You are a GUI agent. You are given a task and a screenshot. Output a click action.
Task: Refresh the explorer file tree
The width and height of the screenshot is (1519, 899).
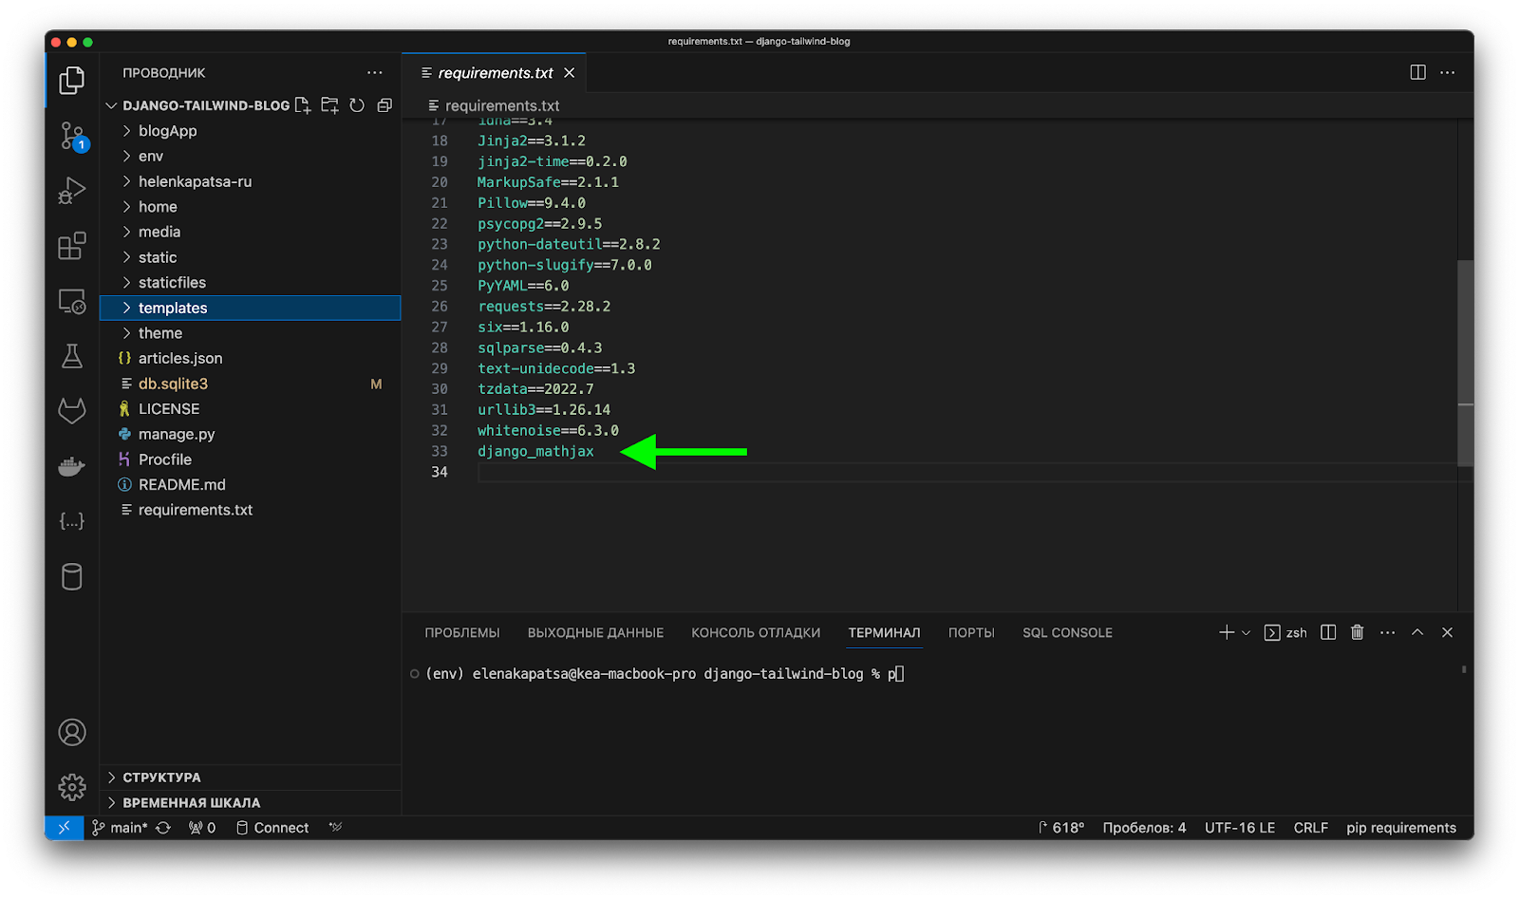pyautogui.click(x=357, y=105)
